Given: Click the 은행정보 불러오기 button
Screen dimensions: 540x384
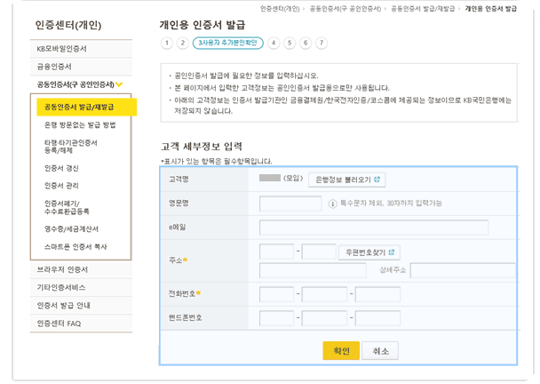Looking at the screenshot, I should pyautogui.click(x=346, y=180).
